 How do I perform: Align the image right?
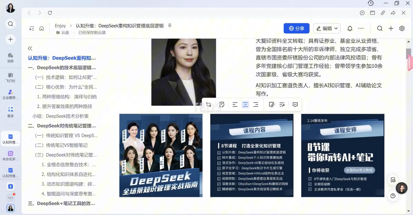point(256,105)
